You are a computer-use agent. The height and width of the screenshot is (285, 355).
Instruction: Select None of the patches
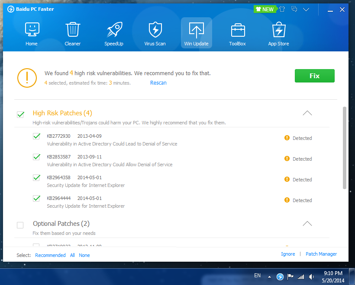click(x=84, y=255)
